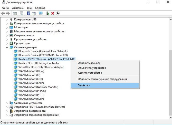Click the Back arrow toolbar icon

click(x=3, y=14)
